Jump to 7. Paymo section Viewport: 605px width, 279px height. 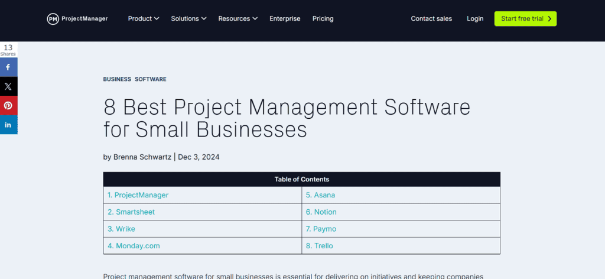(x=321, y=229)
